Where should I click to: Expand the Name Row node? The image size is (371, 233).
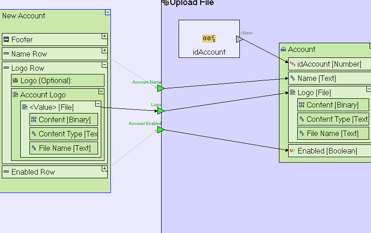[x=104, y=51]
